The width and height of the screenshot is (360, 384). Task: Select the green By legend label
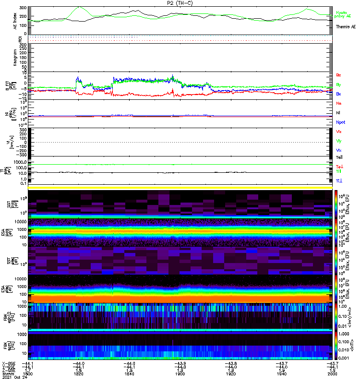click(338, 84)
